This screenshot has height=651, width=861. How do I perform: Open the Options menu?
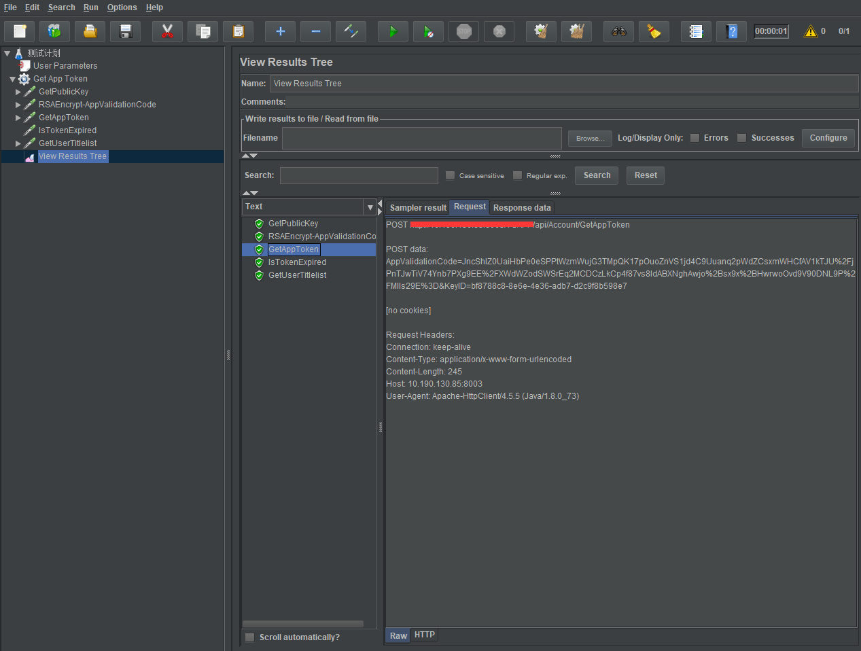pyautogui.click(x=122, y=7)
